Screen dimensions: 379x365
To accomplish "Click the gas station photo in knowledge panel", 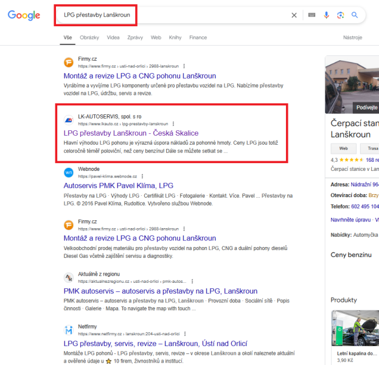I will pyautogui.click(x=352, y=85).
